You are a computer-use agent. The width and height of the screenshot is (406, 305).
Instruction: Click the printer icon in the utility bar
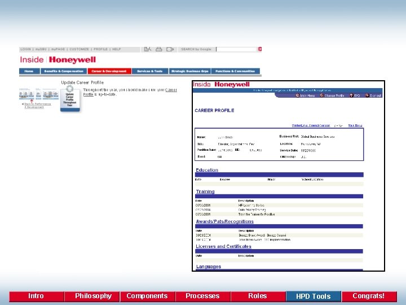tap(158, 49)
